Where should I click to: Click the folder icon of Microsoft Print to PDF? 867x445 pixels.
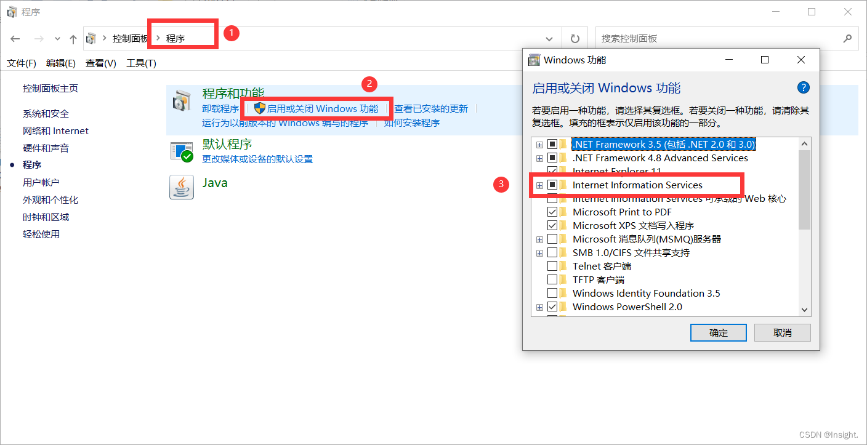pos(563,212)
